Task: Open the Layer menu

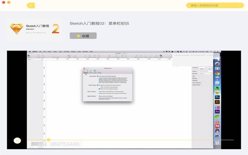Action: tap(55, 51)
